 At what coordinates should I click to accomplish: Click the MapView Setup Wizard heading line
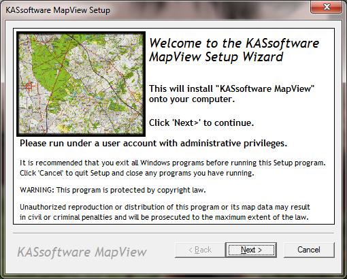216,57
